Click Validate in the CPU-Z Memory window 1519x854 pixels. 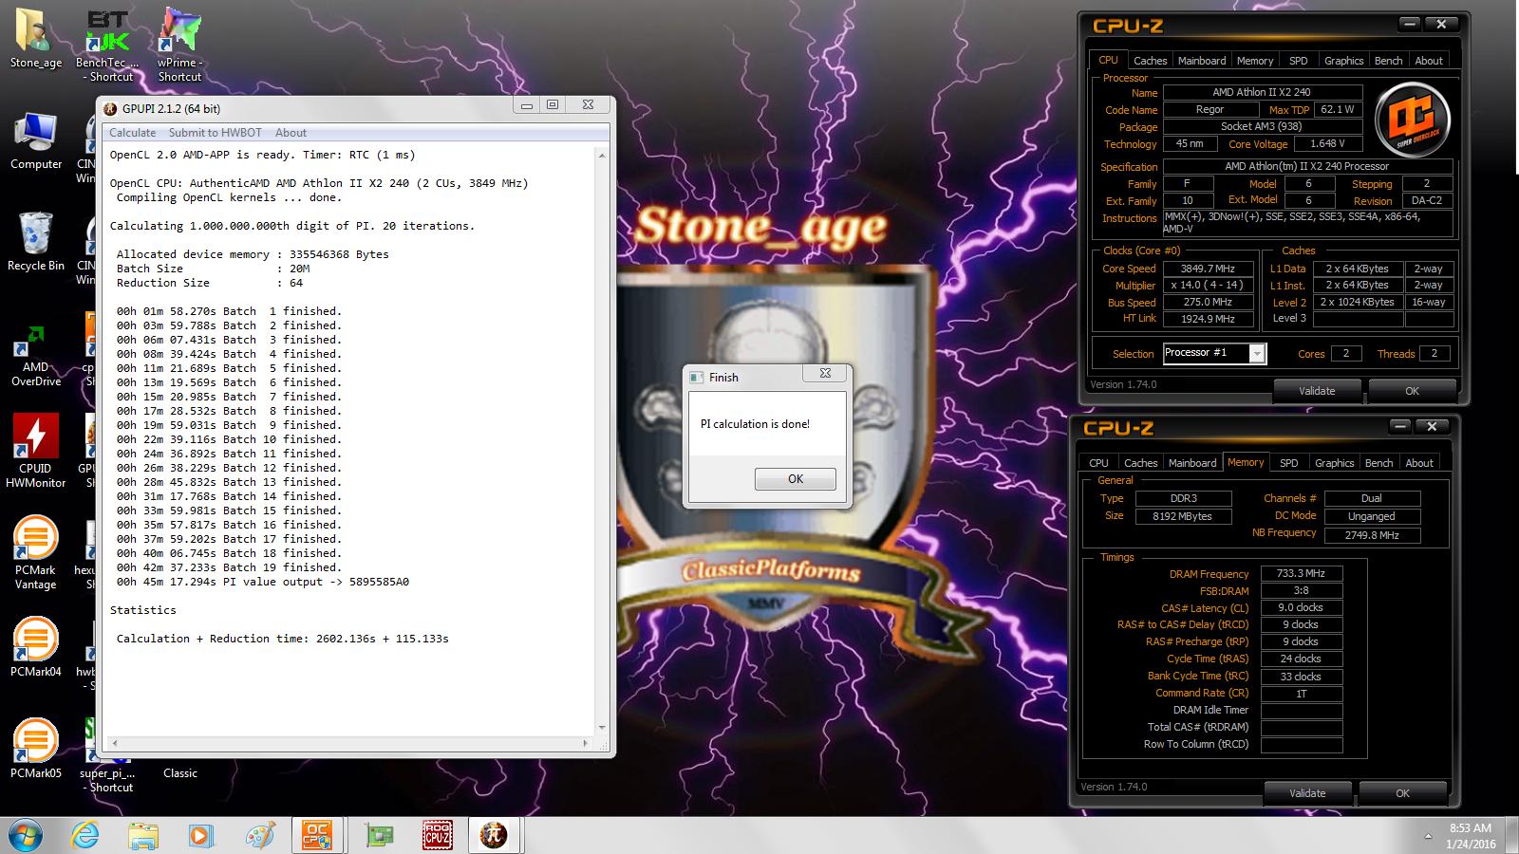coord(1307,793)
